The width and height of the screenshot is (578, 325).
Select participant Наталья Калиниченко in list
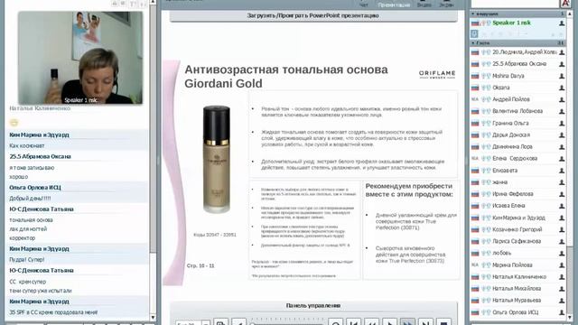(519, 276)
